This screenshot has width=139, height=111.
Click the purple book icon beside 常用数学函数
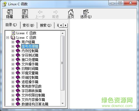point(18,86)
